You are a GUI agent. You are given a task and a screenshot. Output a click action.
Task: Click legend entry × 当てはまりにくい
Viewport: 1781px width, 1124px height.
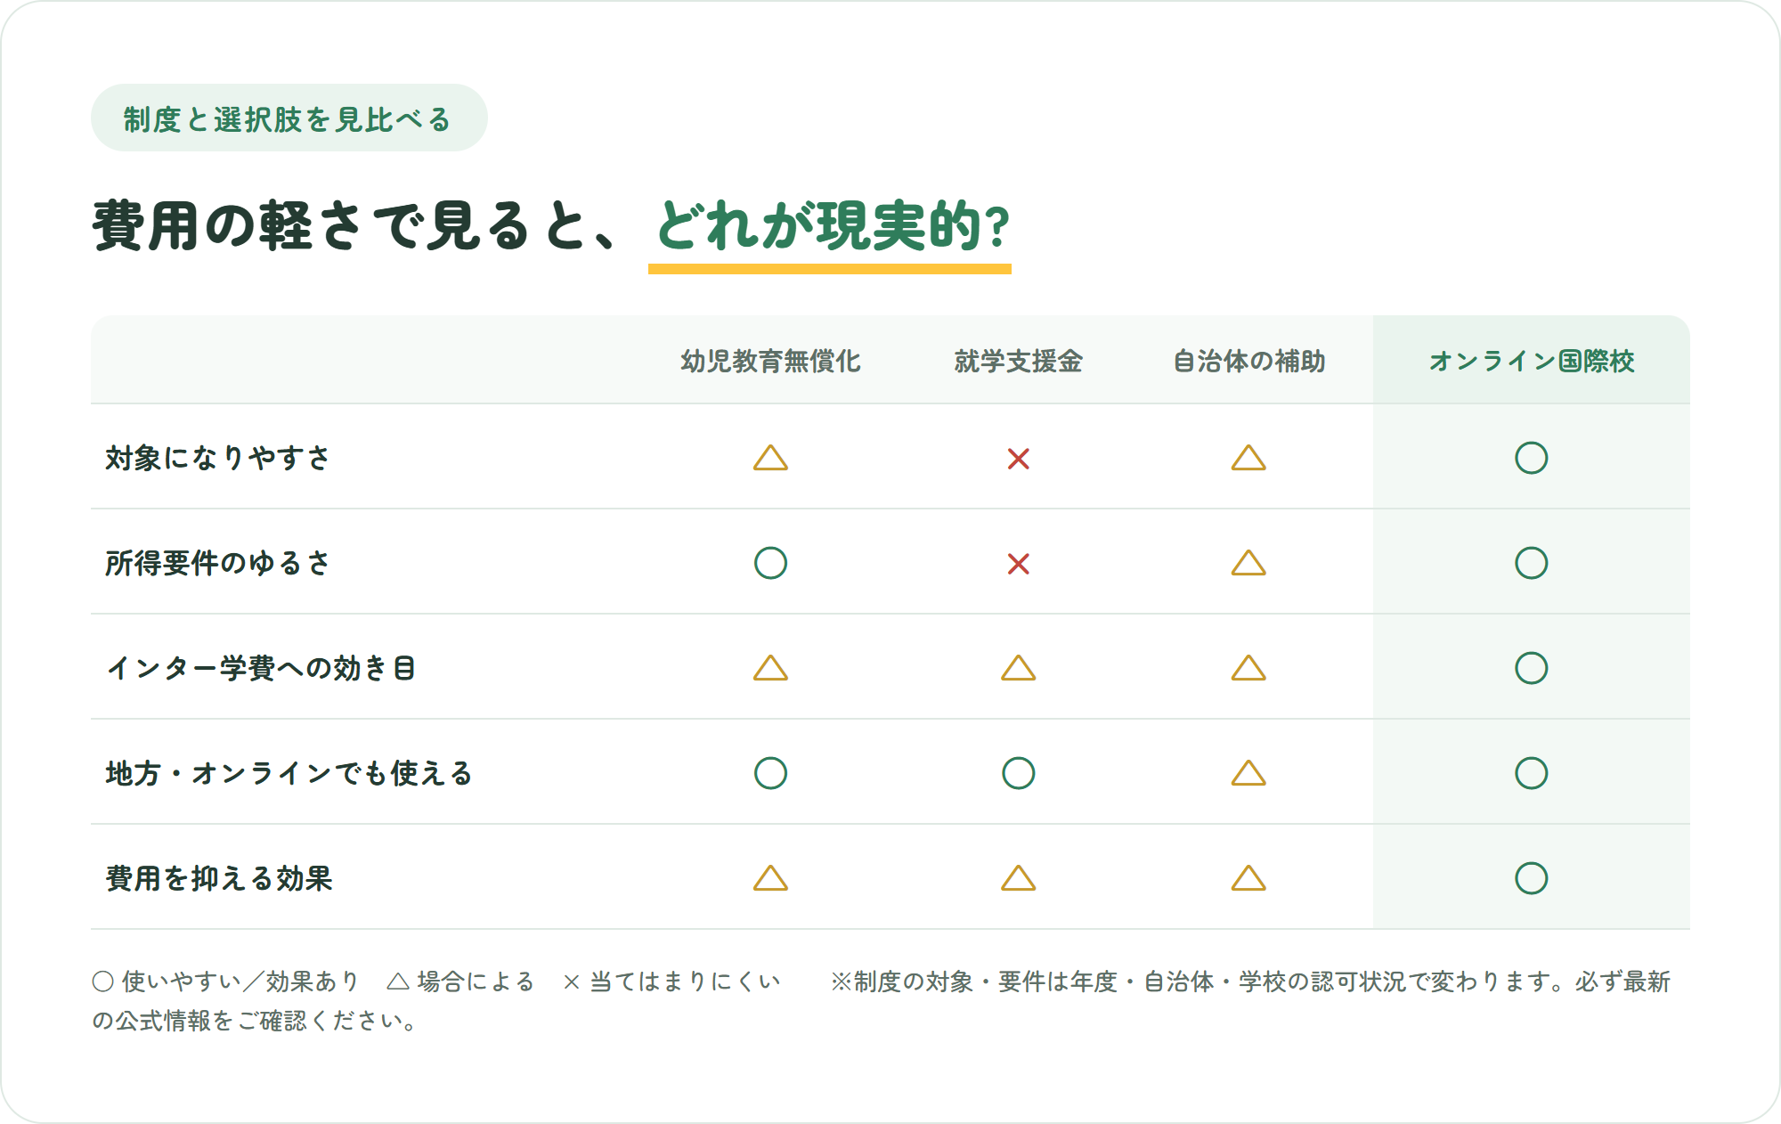(x=672, y=981)
